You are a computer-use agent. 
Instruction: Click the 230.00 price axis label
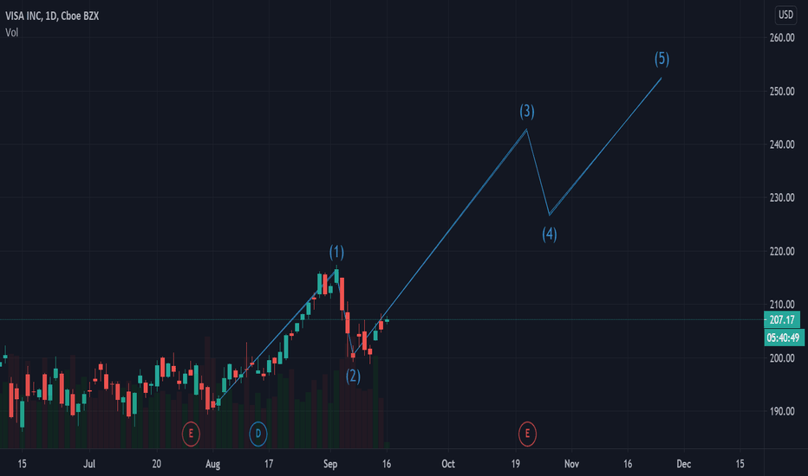(x=782, y=197)
